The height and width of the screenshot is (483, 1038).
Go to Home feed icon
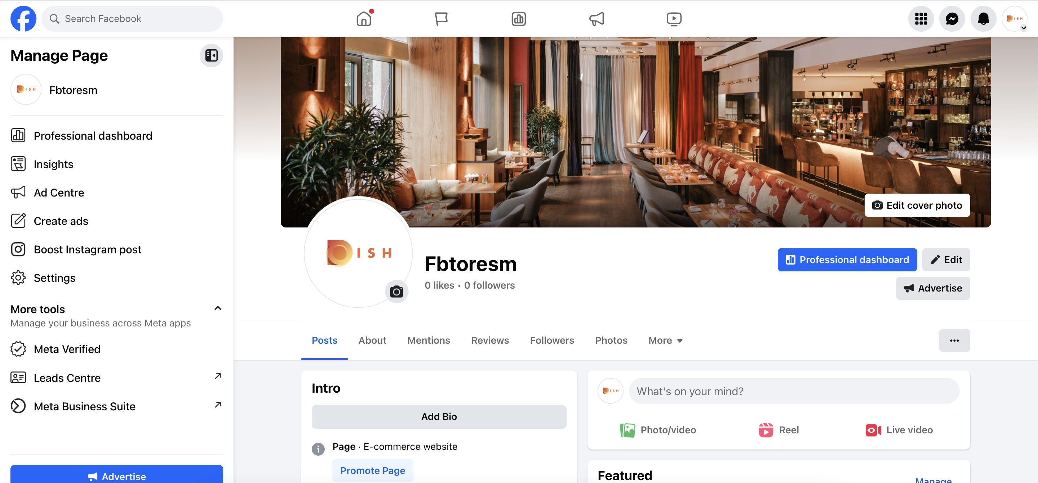(364, 18)
